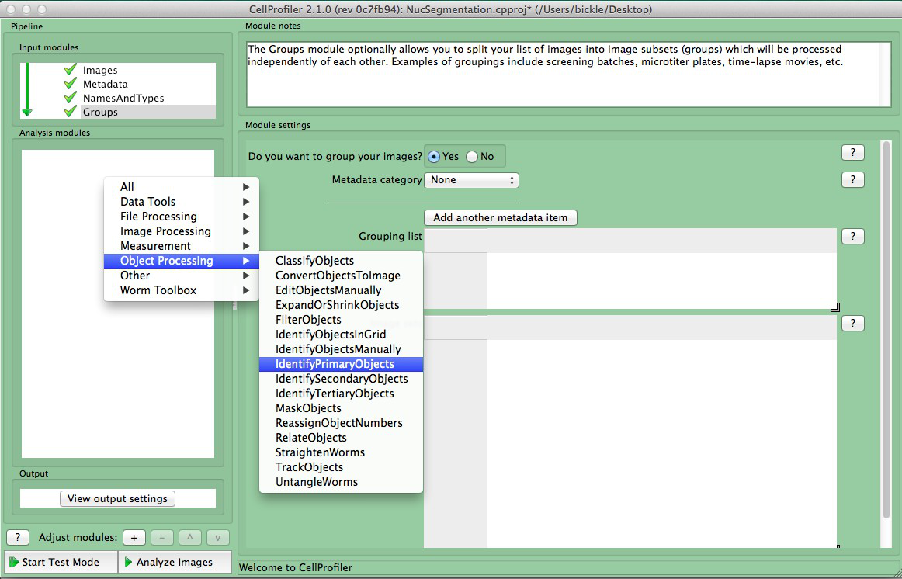This screenshot has height=579, width=902.
Task: Expand the Other modules submenu
Action: [181, 276]
